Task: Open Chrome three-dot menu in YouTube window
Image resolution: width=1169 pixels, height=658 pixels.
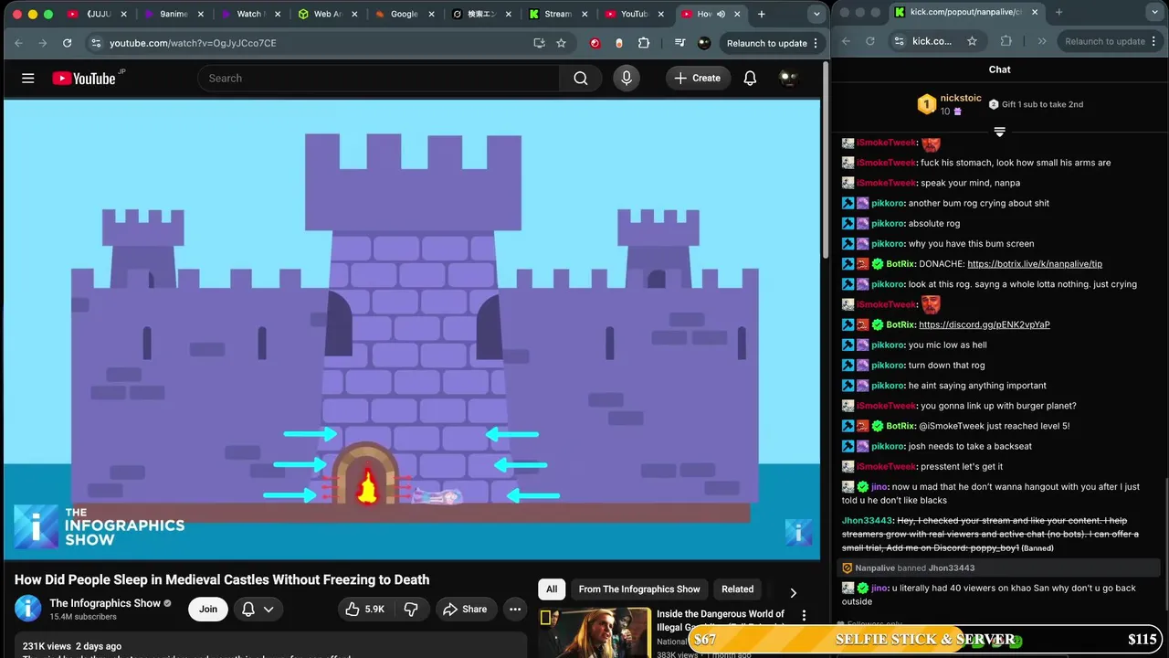Action: (816, 43)
